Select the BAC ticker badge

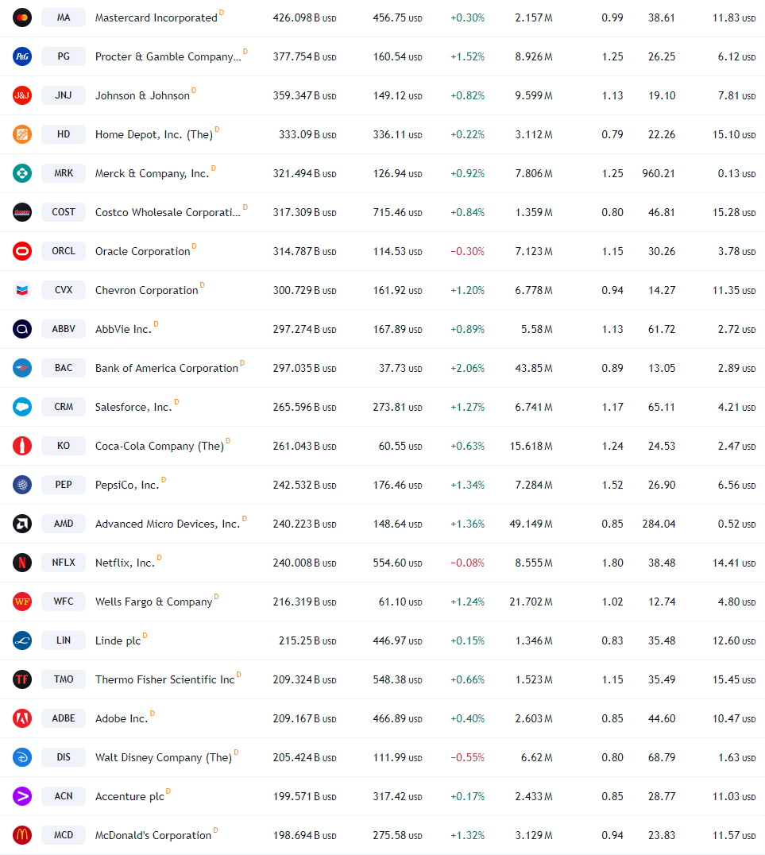click(64, 368)
